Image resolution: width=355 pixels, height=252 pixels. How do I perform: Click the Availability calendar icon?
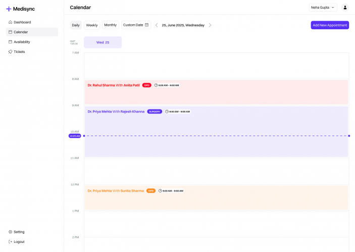[x=10, y=42]
